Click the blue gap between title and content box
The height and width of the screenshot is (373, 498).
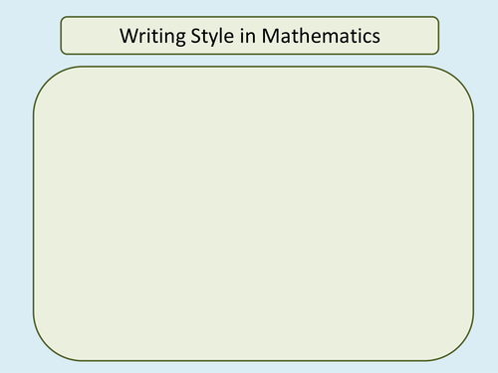tap(250, 61)
